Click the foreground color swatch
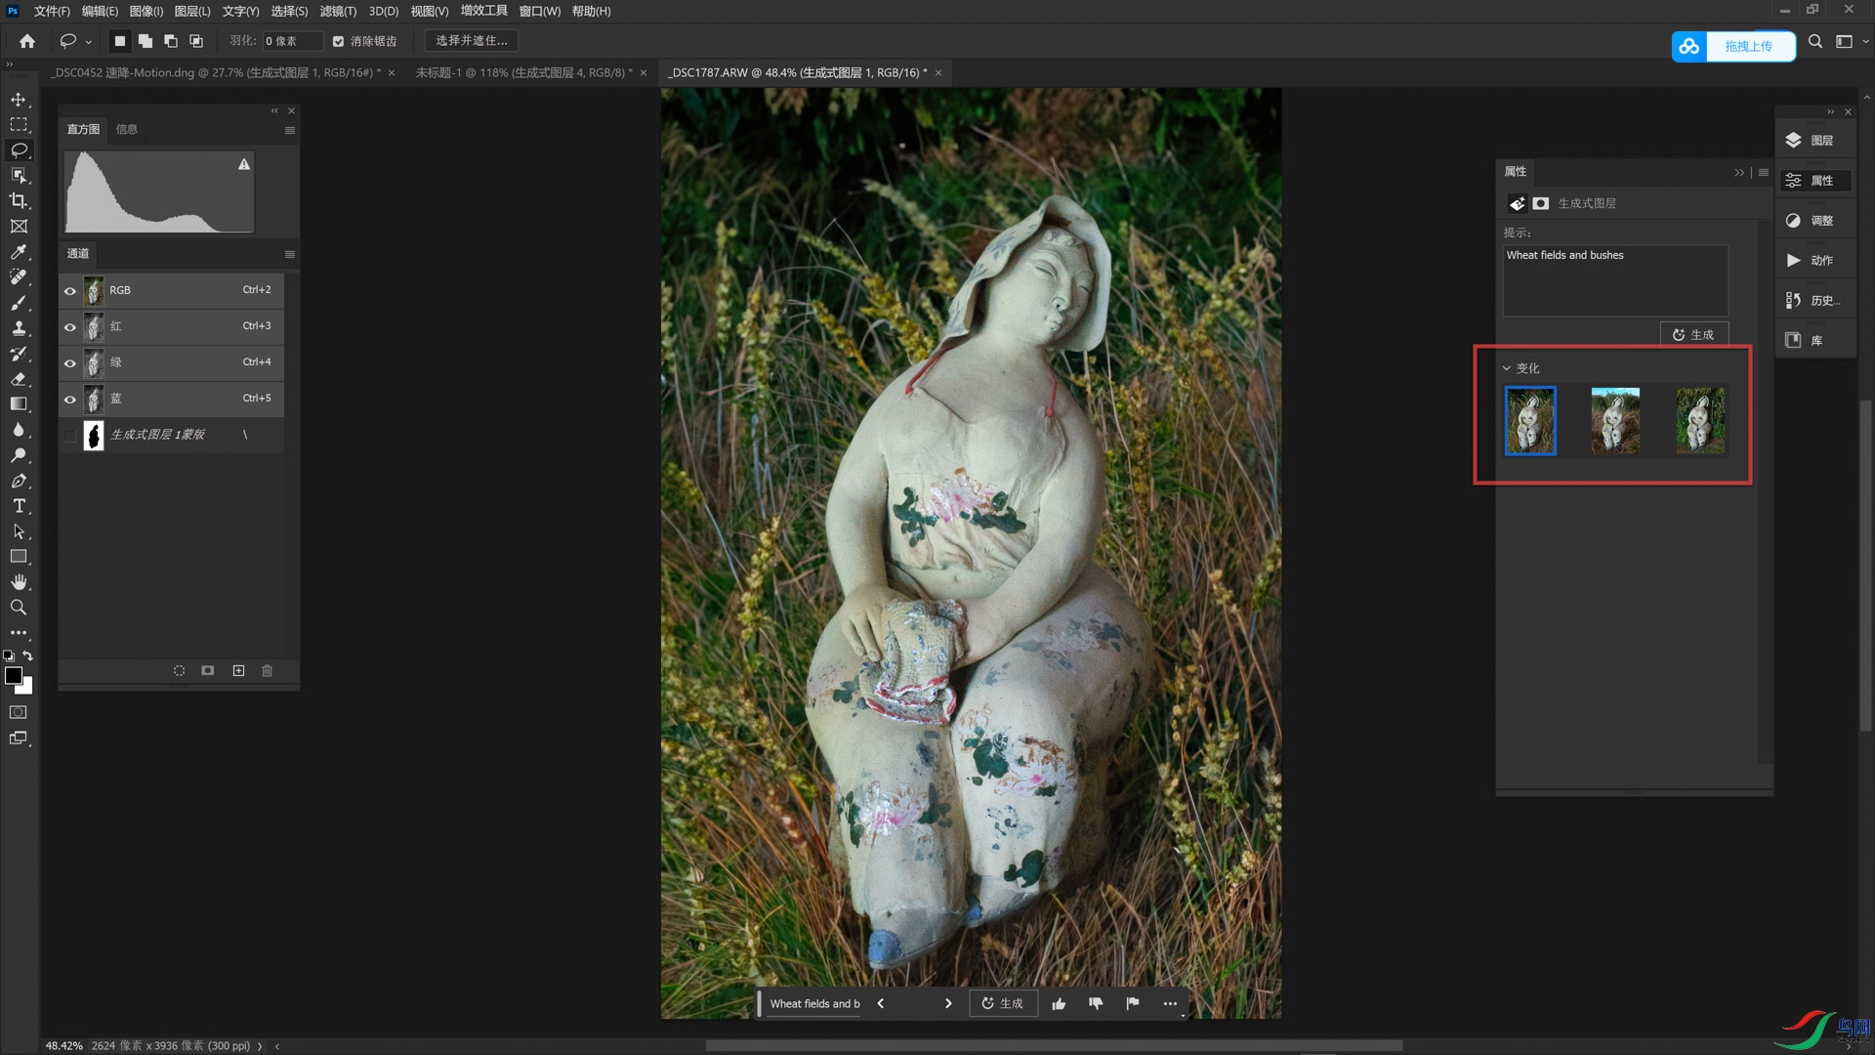Screen dimensions: 1875x1055 pos(13,676)
